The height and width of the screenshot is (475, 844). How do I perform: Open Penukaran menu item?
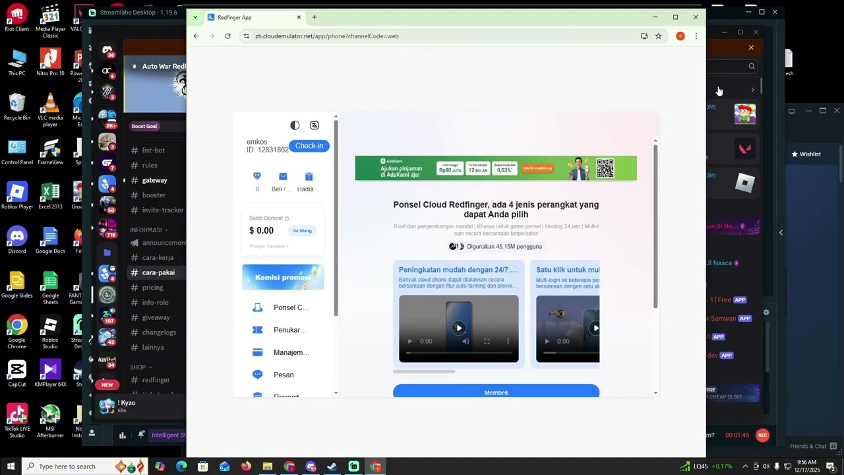coord(283,330)
